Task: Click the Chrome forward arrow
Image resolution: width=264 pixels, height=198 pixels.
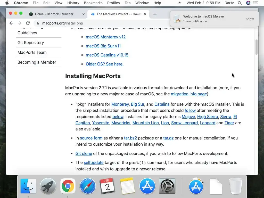Action: click(20, 23)
